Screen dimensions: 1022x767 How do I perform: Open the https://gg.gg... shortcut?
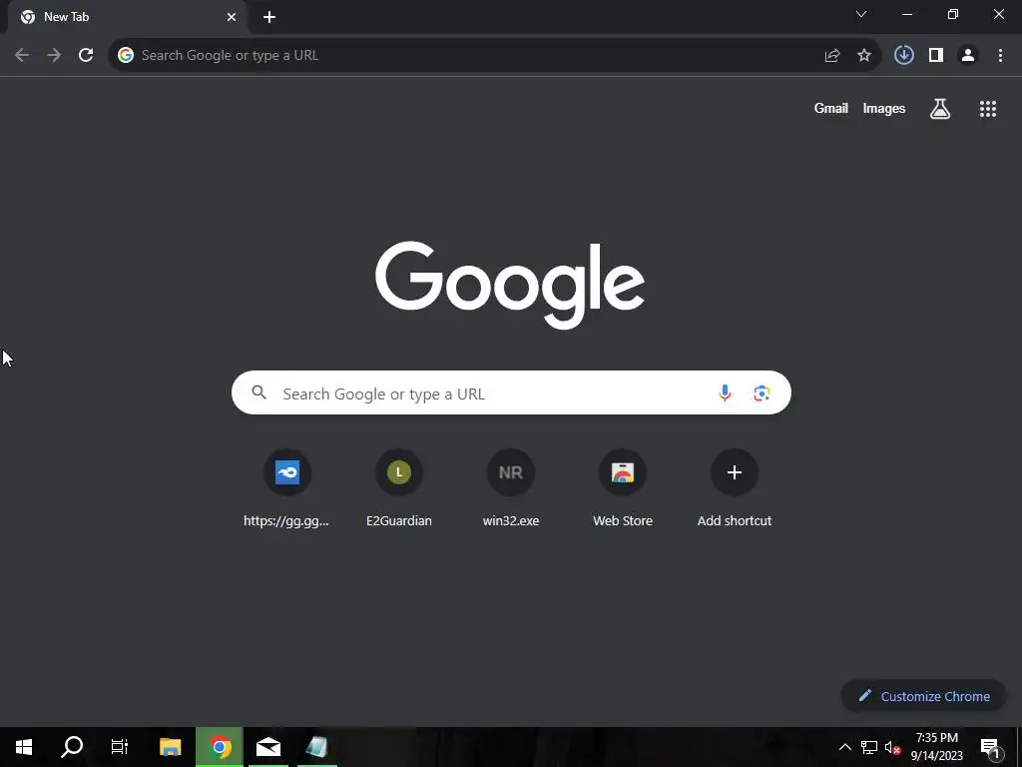[286, 487]
